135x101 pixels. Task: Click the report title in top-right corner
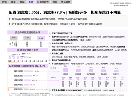click(121, 3)
